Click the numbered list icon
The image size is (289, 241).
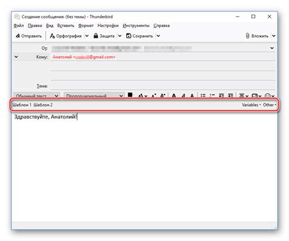(212, 95)
